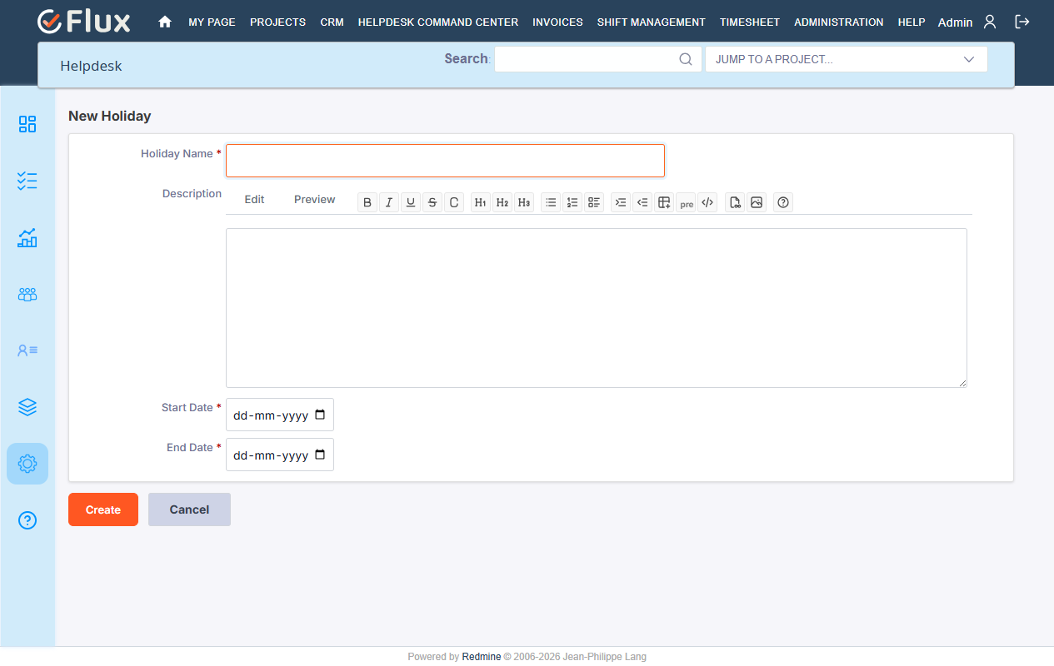The width and height of the screenshot is (1054, 666).
Task: Open the Help menu in top bar
Action: [912, 22]
